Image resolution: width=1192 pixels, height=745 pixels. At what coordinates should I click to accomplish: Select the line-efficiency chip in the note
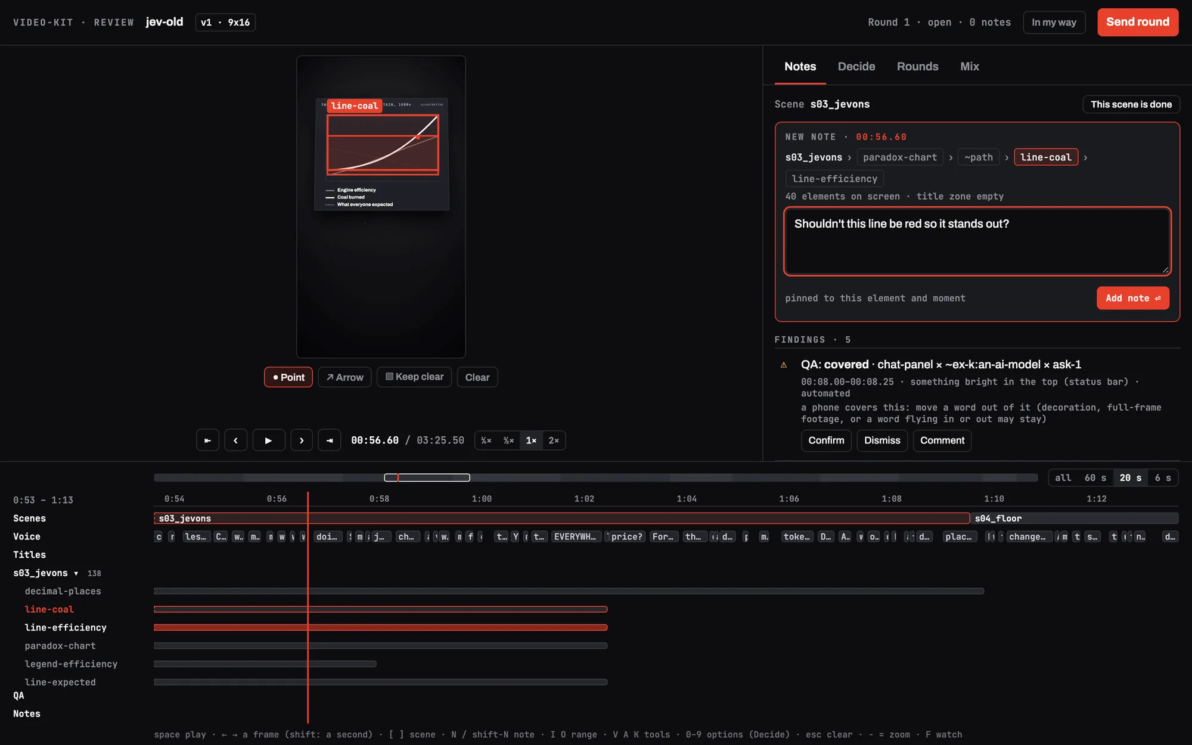[834, 179]
